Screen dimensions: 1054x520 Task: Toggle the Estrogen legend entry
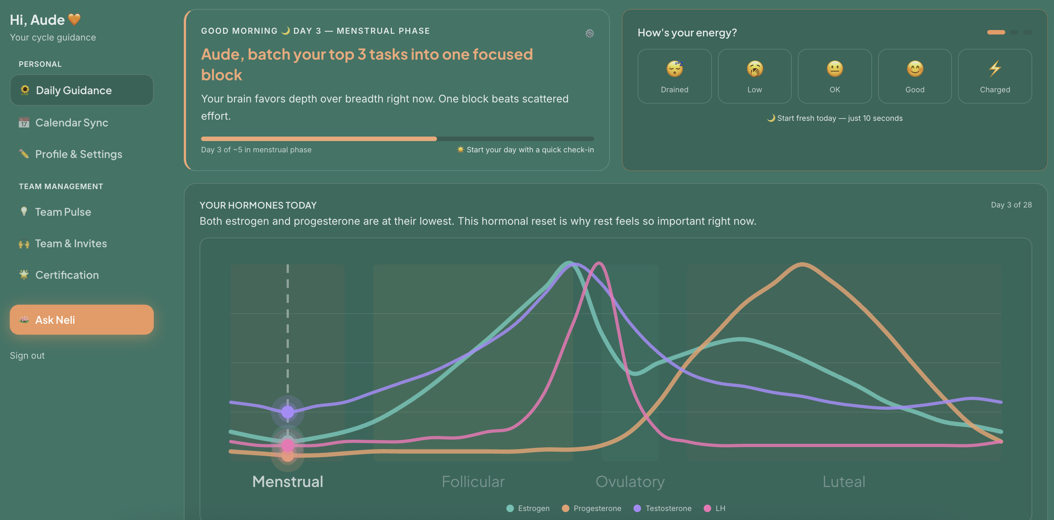pyautogui.click(x=528, y=508)
